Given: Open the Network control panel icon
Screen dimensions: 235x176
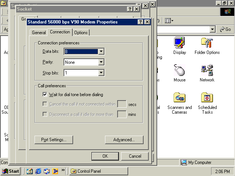Looking at the screenshot, I should [207, 73].
